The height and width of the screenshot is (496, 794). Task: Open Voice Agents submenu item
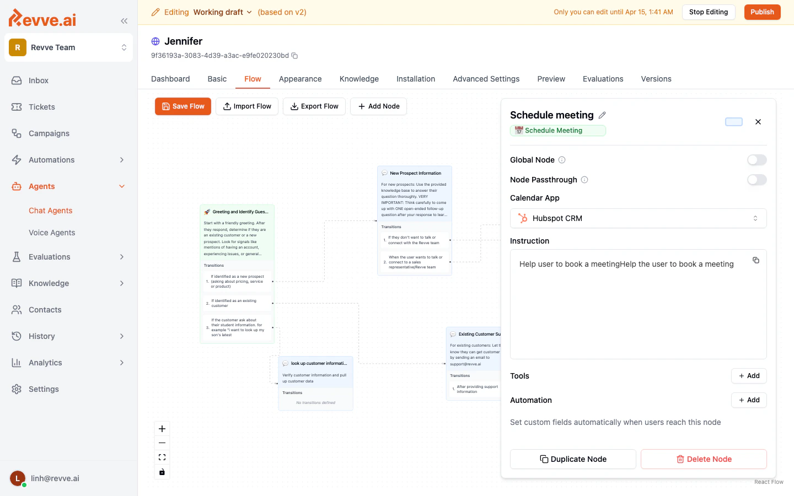[x=52, y=233]
